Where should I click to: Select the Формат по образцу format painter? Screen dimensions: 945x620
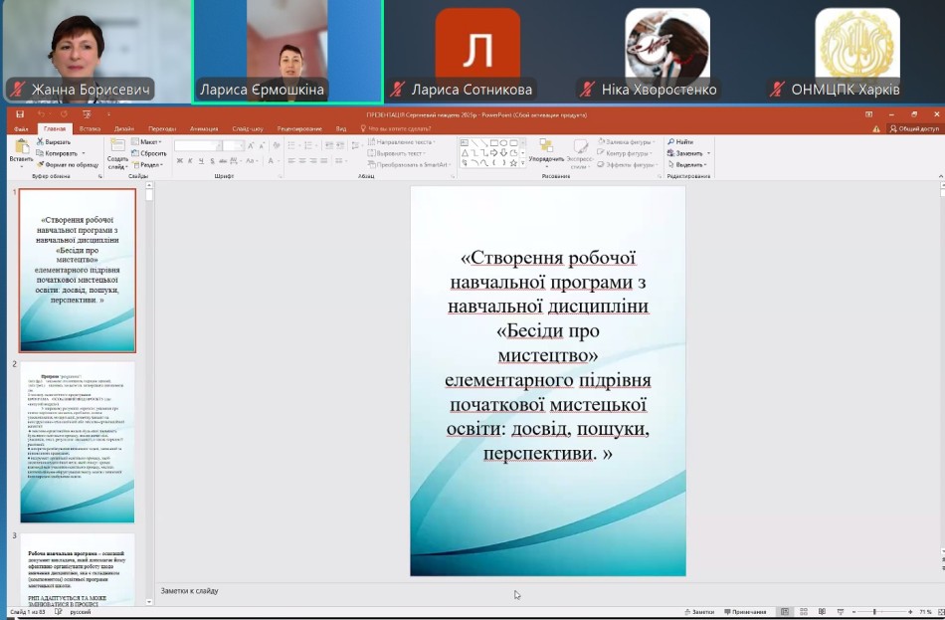(x=70, y=164)
